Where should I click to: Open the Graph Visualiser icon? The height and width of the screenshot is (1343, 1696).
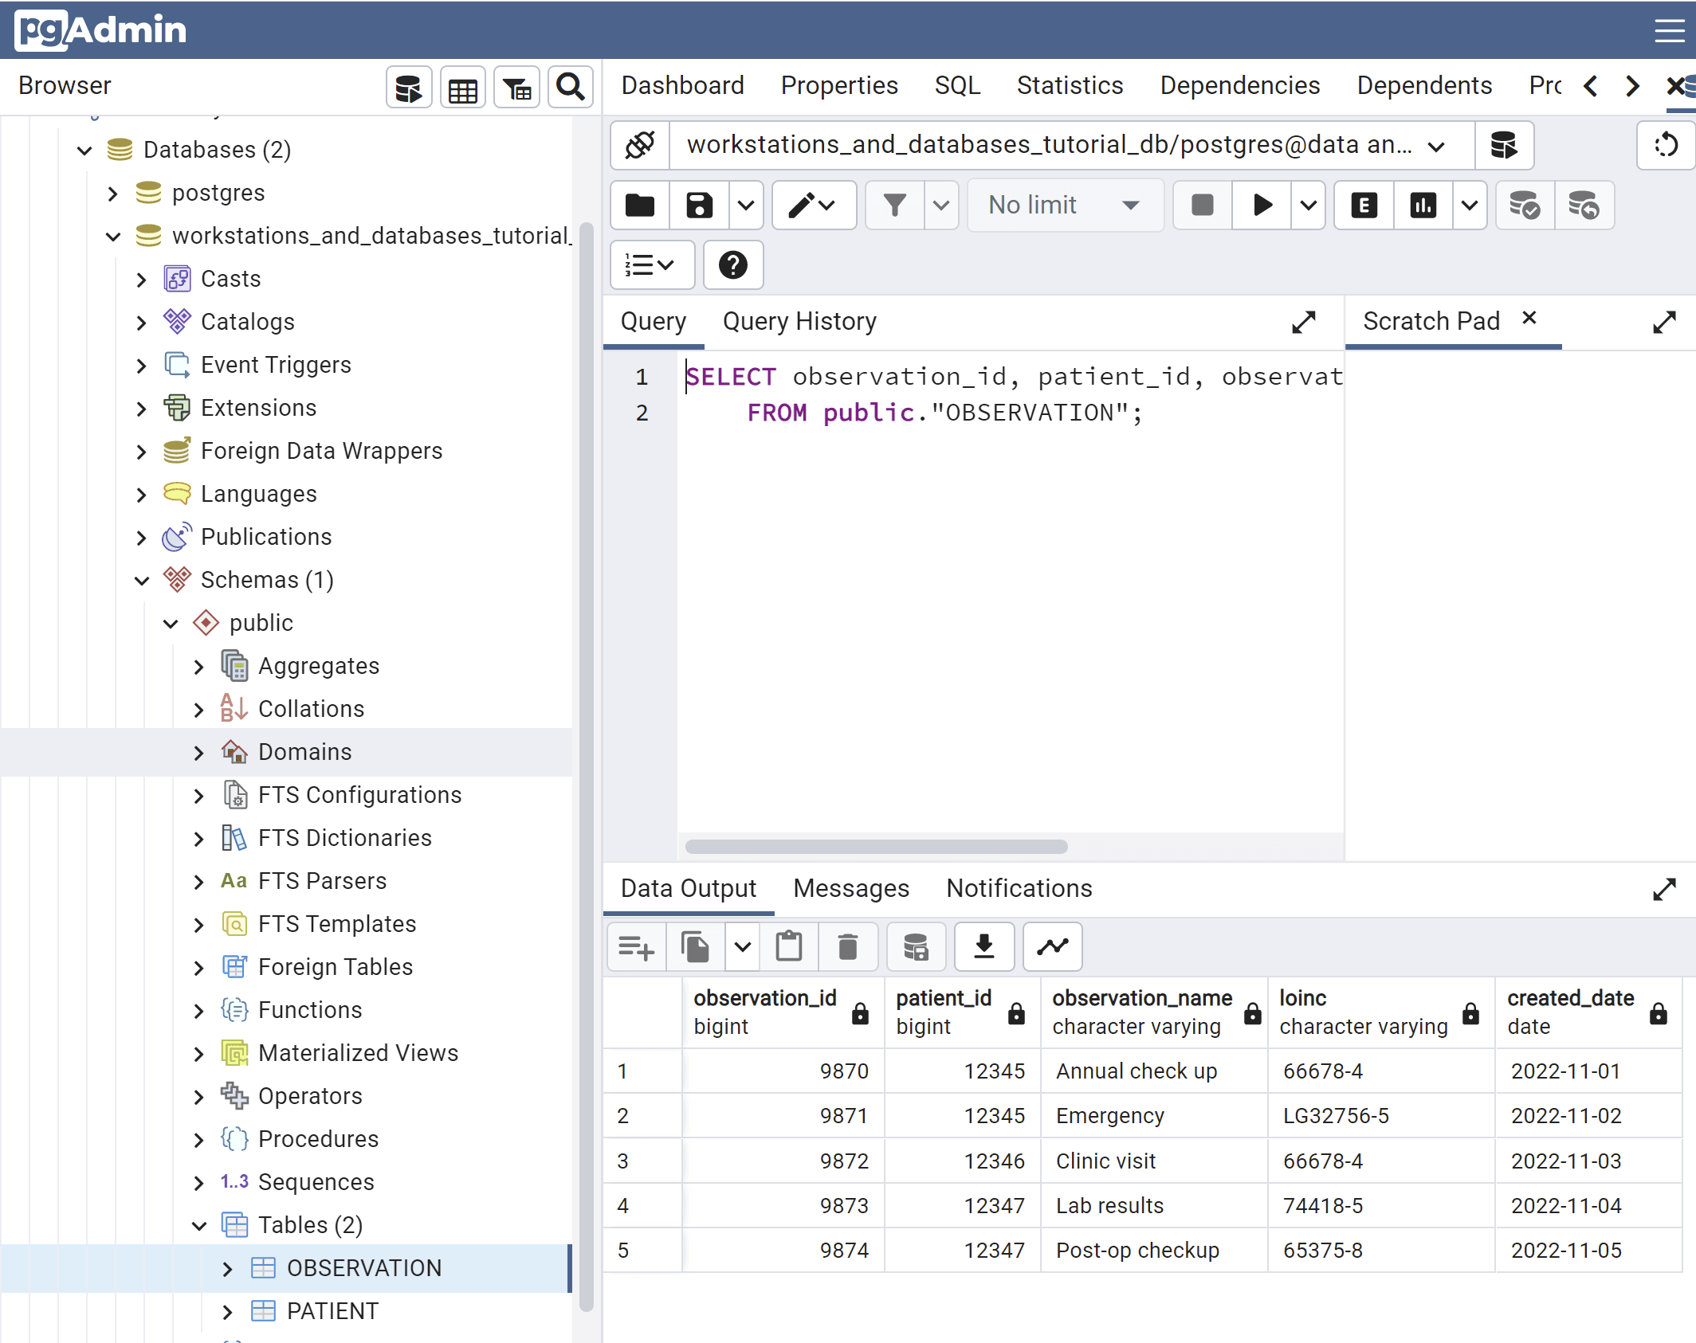(1052, 947)
